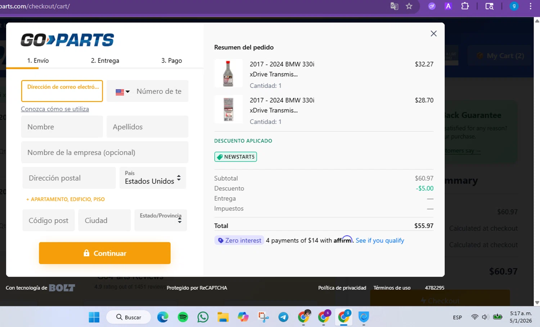The width and height of the screenshot is (540, 327).
Task: Open Telegram from the taskbar
Action: coord(283,317)
